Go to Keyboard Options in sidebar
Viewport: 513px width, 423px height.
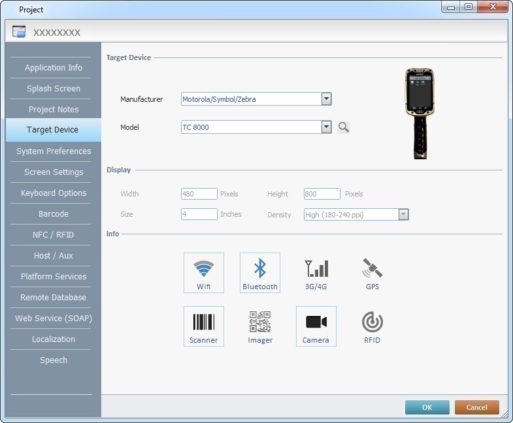tap(54, 193)
